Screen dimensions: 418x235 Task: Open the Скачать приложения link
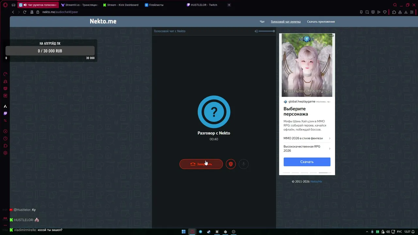321,22
